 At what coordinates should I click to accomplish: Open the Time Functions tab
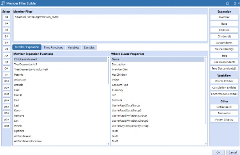click(x=53, y=47)
